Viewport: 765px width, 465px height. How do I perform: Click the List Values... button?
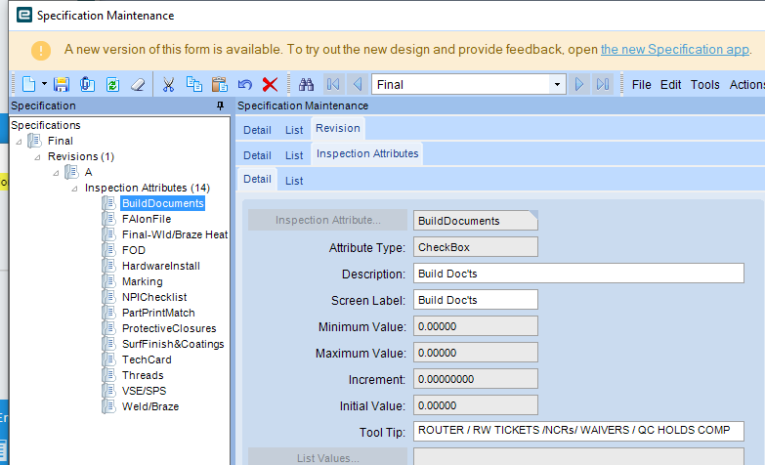(x=327, y=457)
